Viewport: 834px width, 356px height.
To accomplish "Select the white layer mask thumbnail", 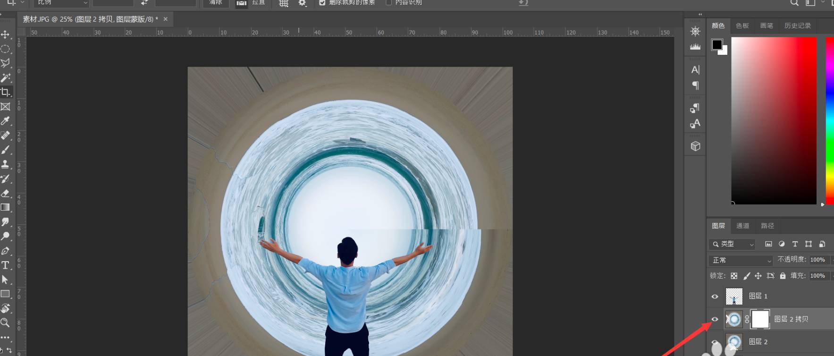I will [760, 319].
